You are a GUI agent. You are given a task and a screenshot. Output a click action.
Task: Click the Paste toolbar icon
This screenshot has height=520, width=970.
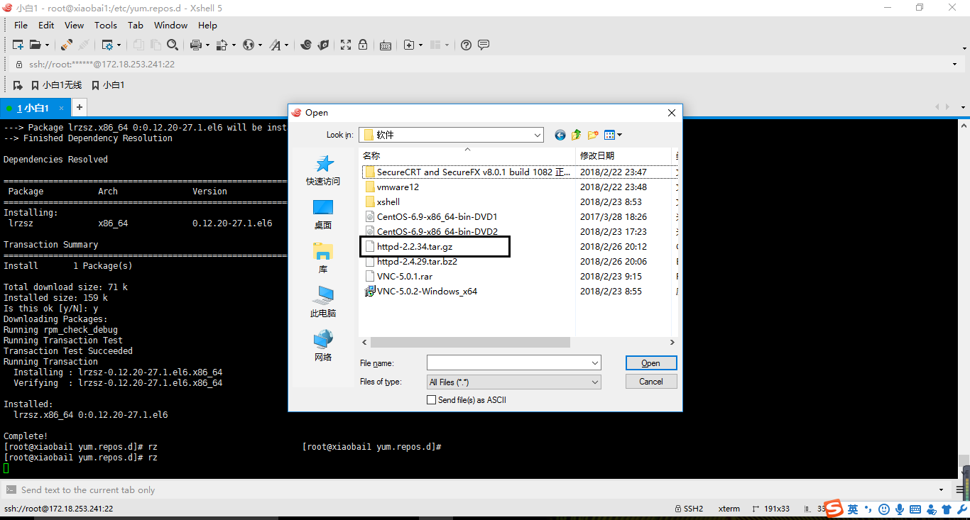tap(156, 45)
